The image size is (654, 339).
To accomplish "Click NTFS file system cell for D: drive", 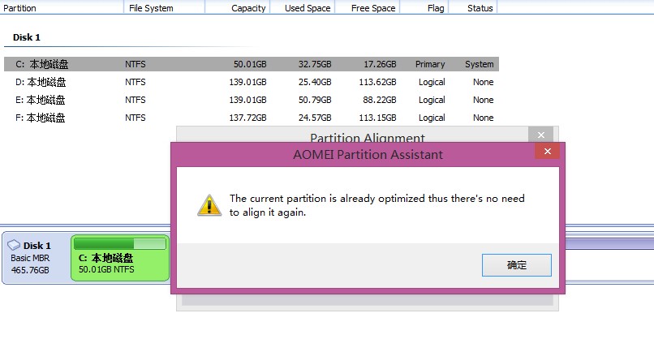I will 136,82.
